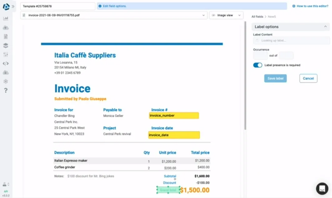This screenshot has width=332, height=198.
Task: Open the bar chart dashboard icon in the sidebar
Action: [6, 18]
